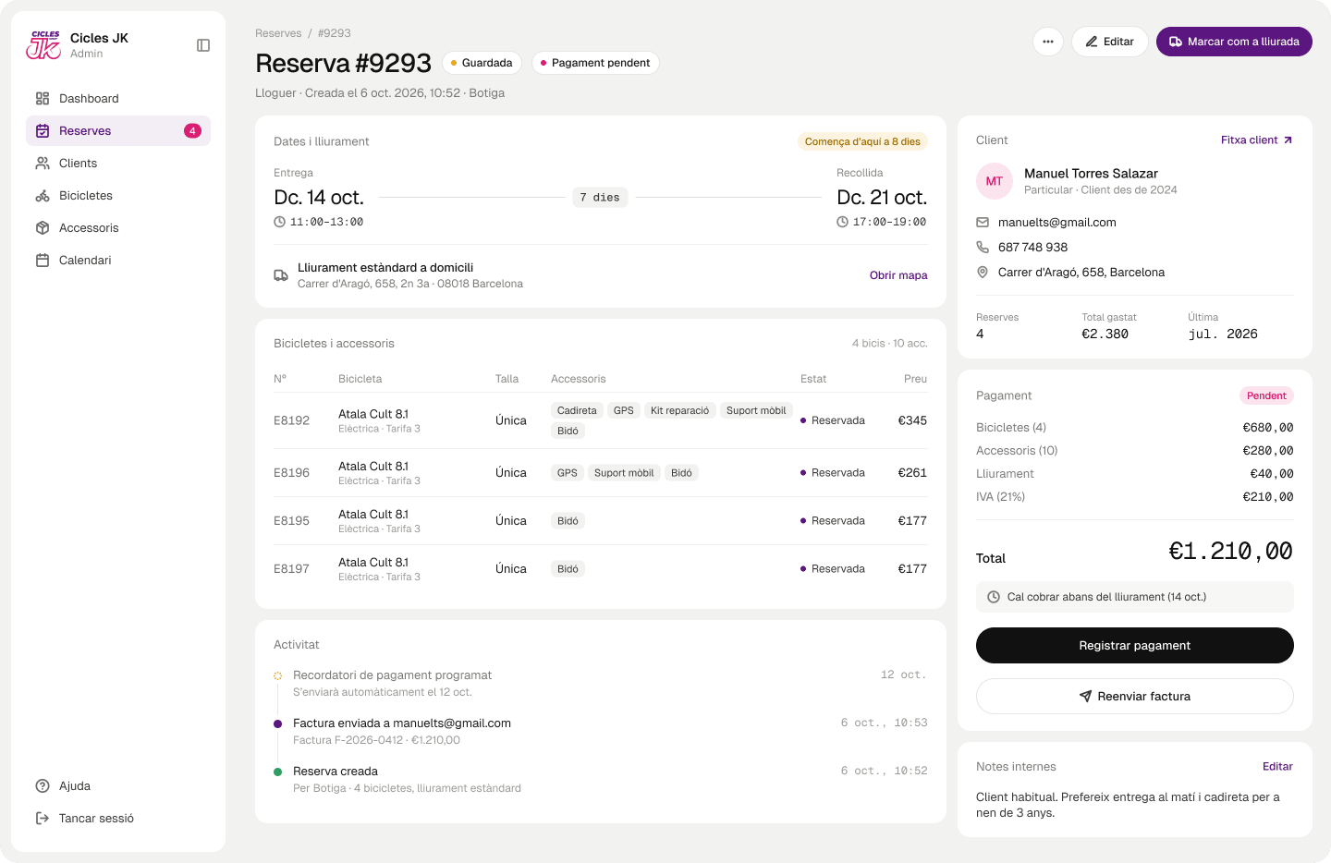Click the MT client avatar
Screen dimensions: 1331x863
(995, 181)
